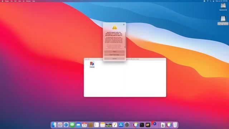Screen dimensions: 229x129
Task: Open System Preferences from the Dock
Action: coord(127,125)
